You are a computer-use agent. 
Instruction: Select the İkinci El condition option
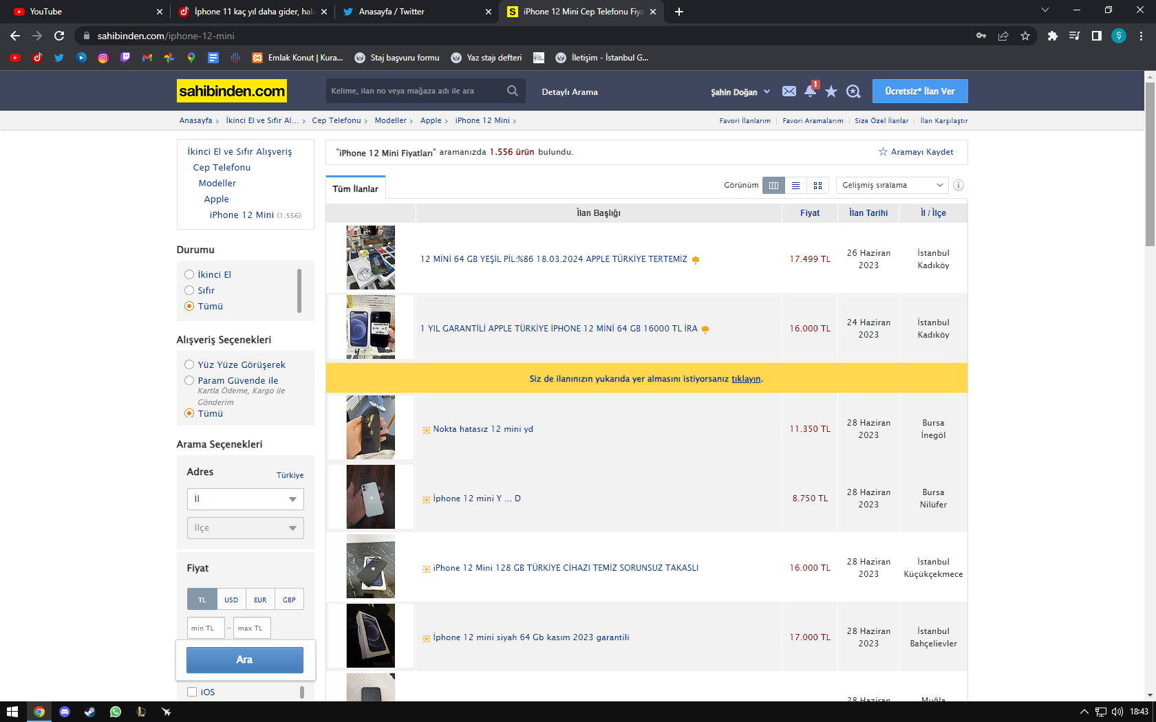pos(189,274)
